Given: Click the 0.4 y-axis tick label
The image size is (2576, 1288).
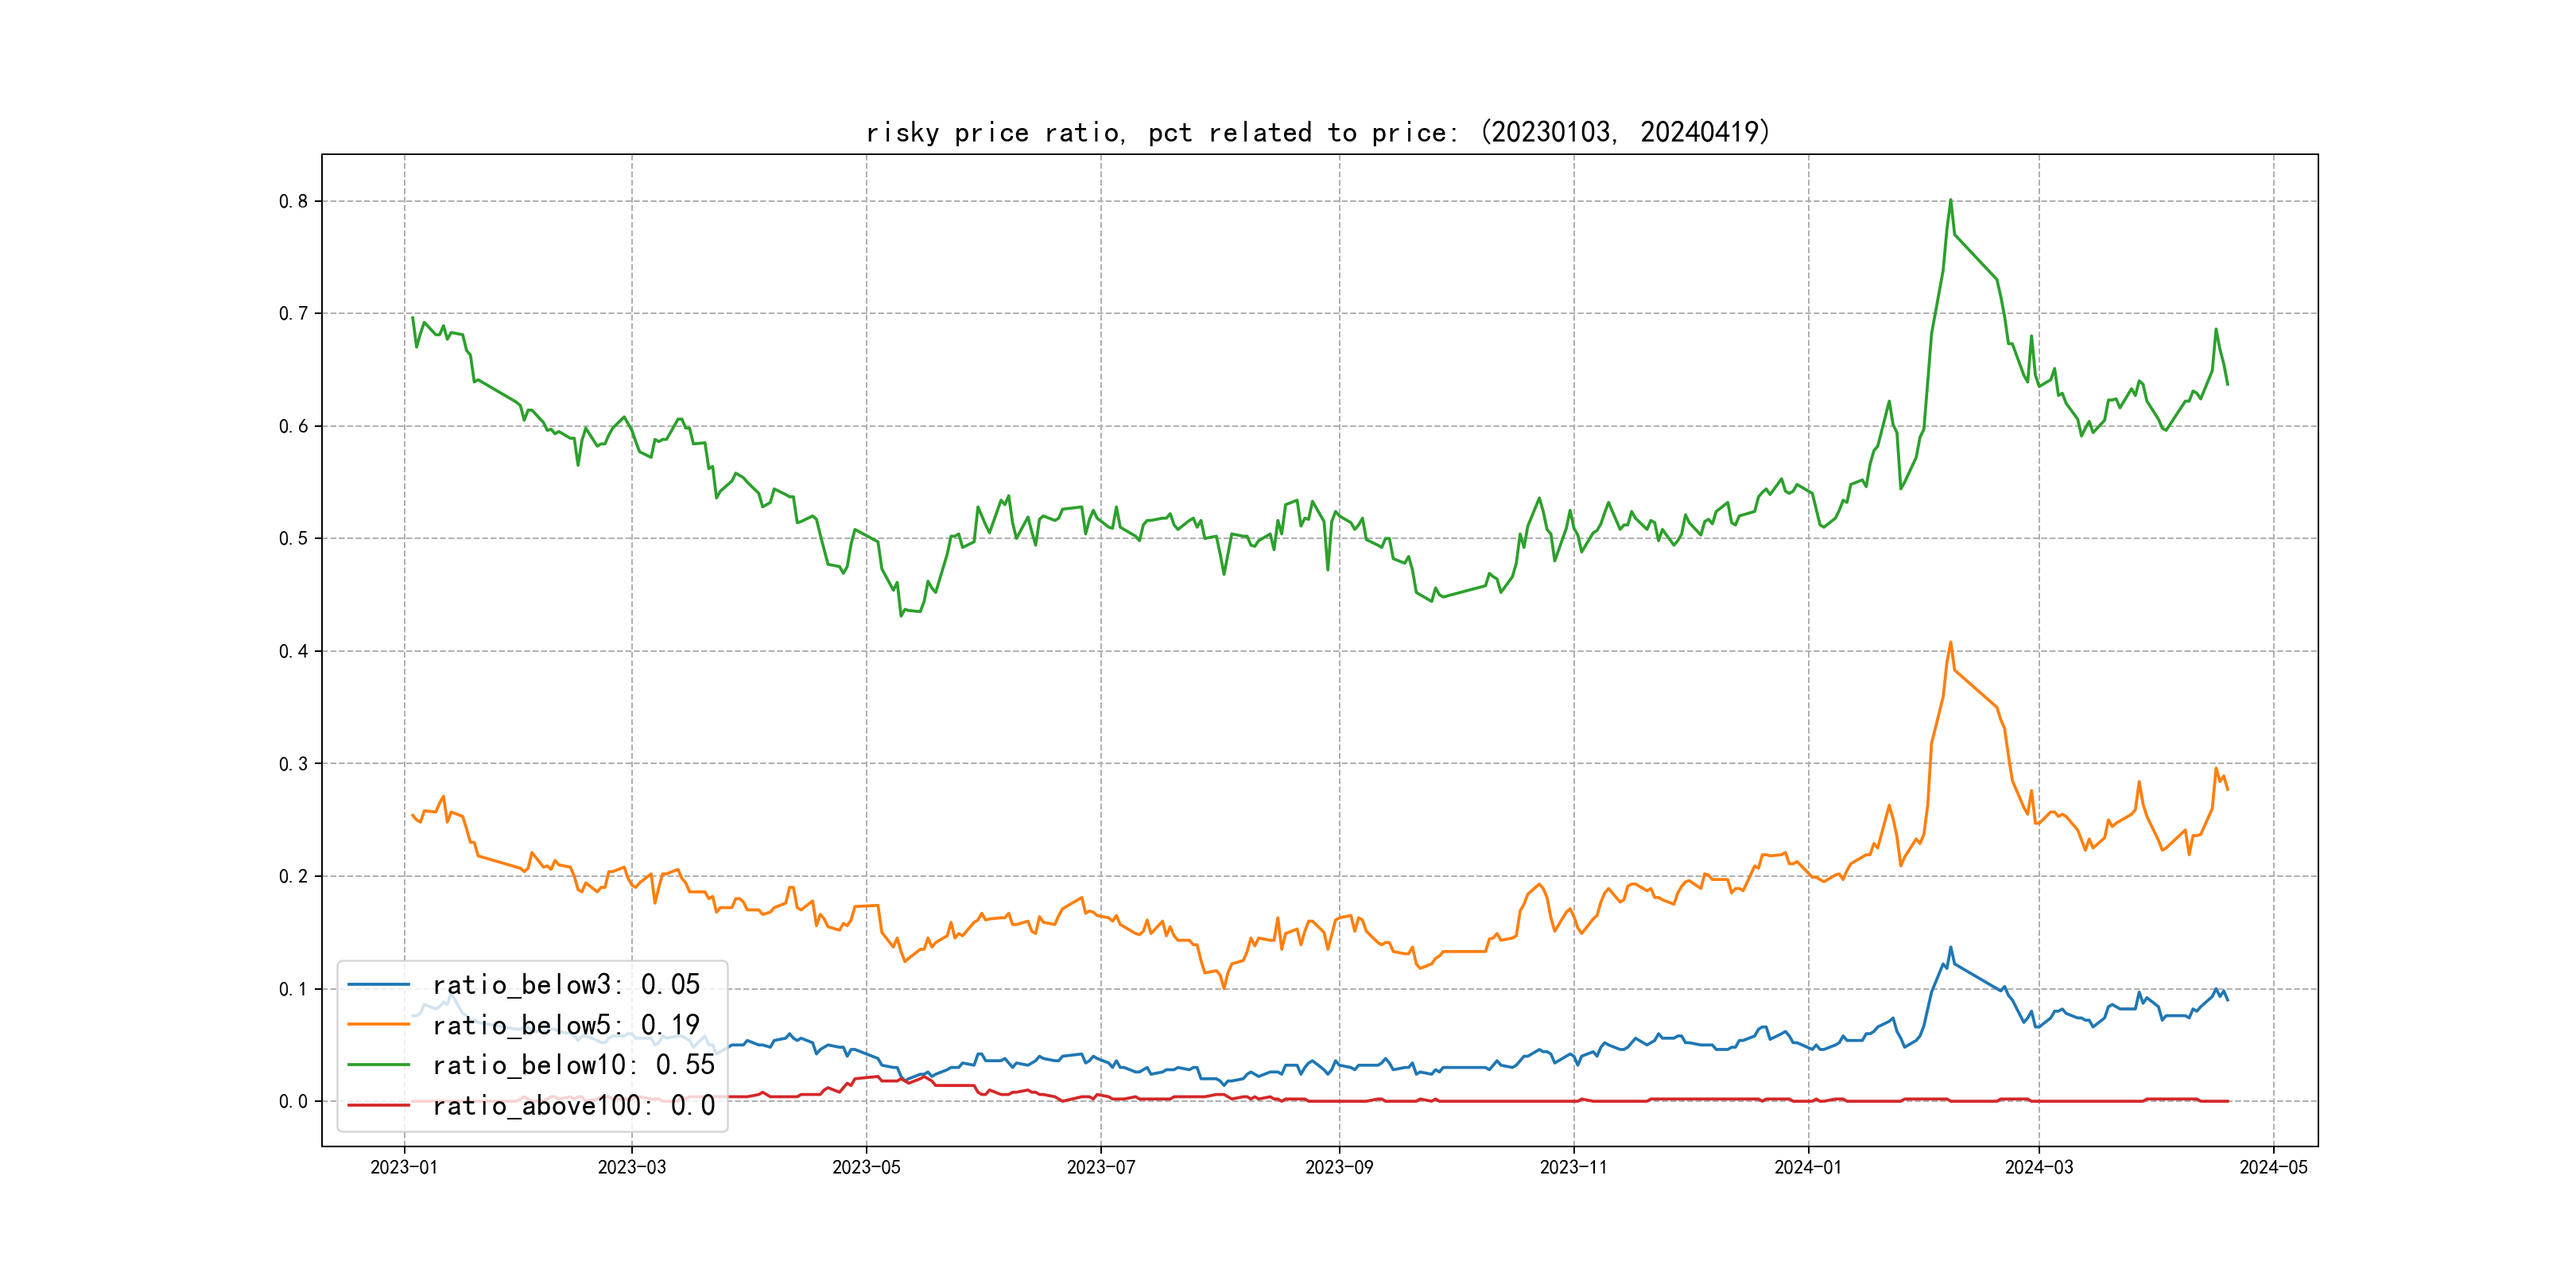Looking at the screenshot, I should point(293,651).
